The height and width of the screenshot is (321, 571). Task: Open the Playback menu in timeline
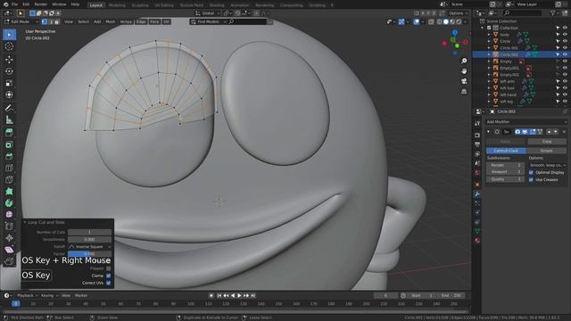(27, 295)
